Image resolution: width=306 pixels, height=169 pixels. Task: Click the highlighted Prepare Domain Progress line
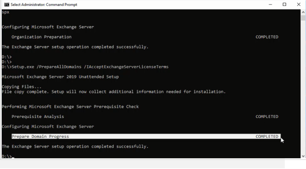coord(40,136)
